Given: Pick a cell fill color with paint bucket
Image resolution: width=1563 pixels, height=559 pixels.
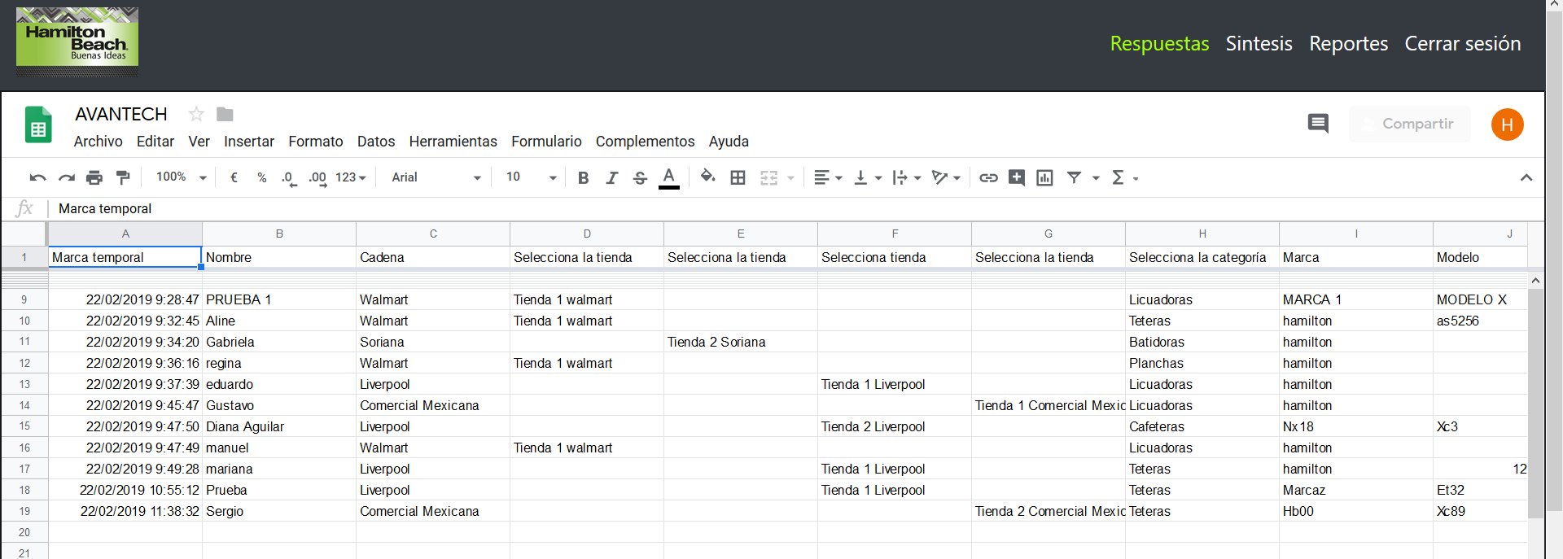Looking at the screenshot, I should click(707, 177).
